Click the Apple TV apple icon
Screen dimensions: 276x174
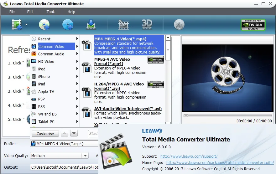34,91
